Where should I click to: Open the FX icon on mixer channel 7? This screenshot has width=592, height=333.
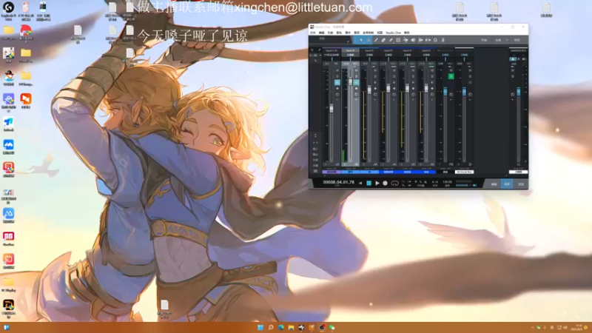(x=451, y=164)
